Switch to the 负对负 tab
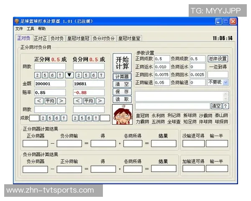The height and width of the screenshot is (201, 251). (57, 39)
